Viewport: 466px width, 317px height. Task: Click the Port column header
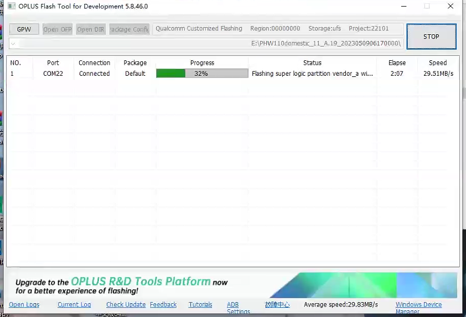point(53,63)
